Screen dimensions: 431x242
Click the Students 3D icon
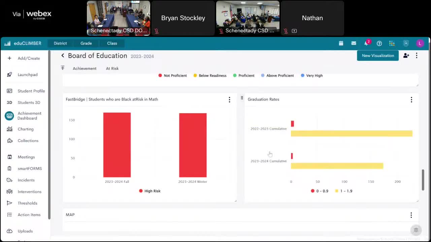point(9,103)
